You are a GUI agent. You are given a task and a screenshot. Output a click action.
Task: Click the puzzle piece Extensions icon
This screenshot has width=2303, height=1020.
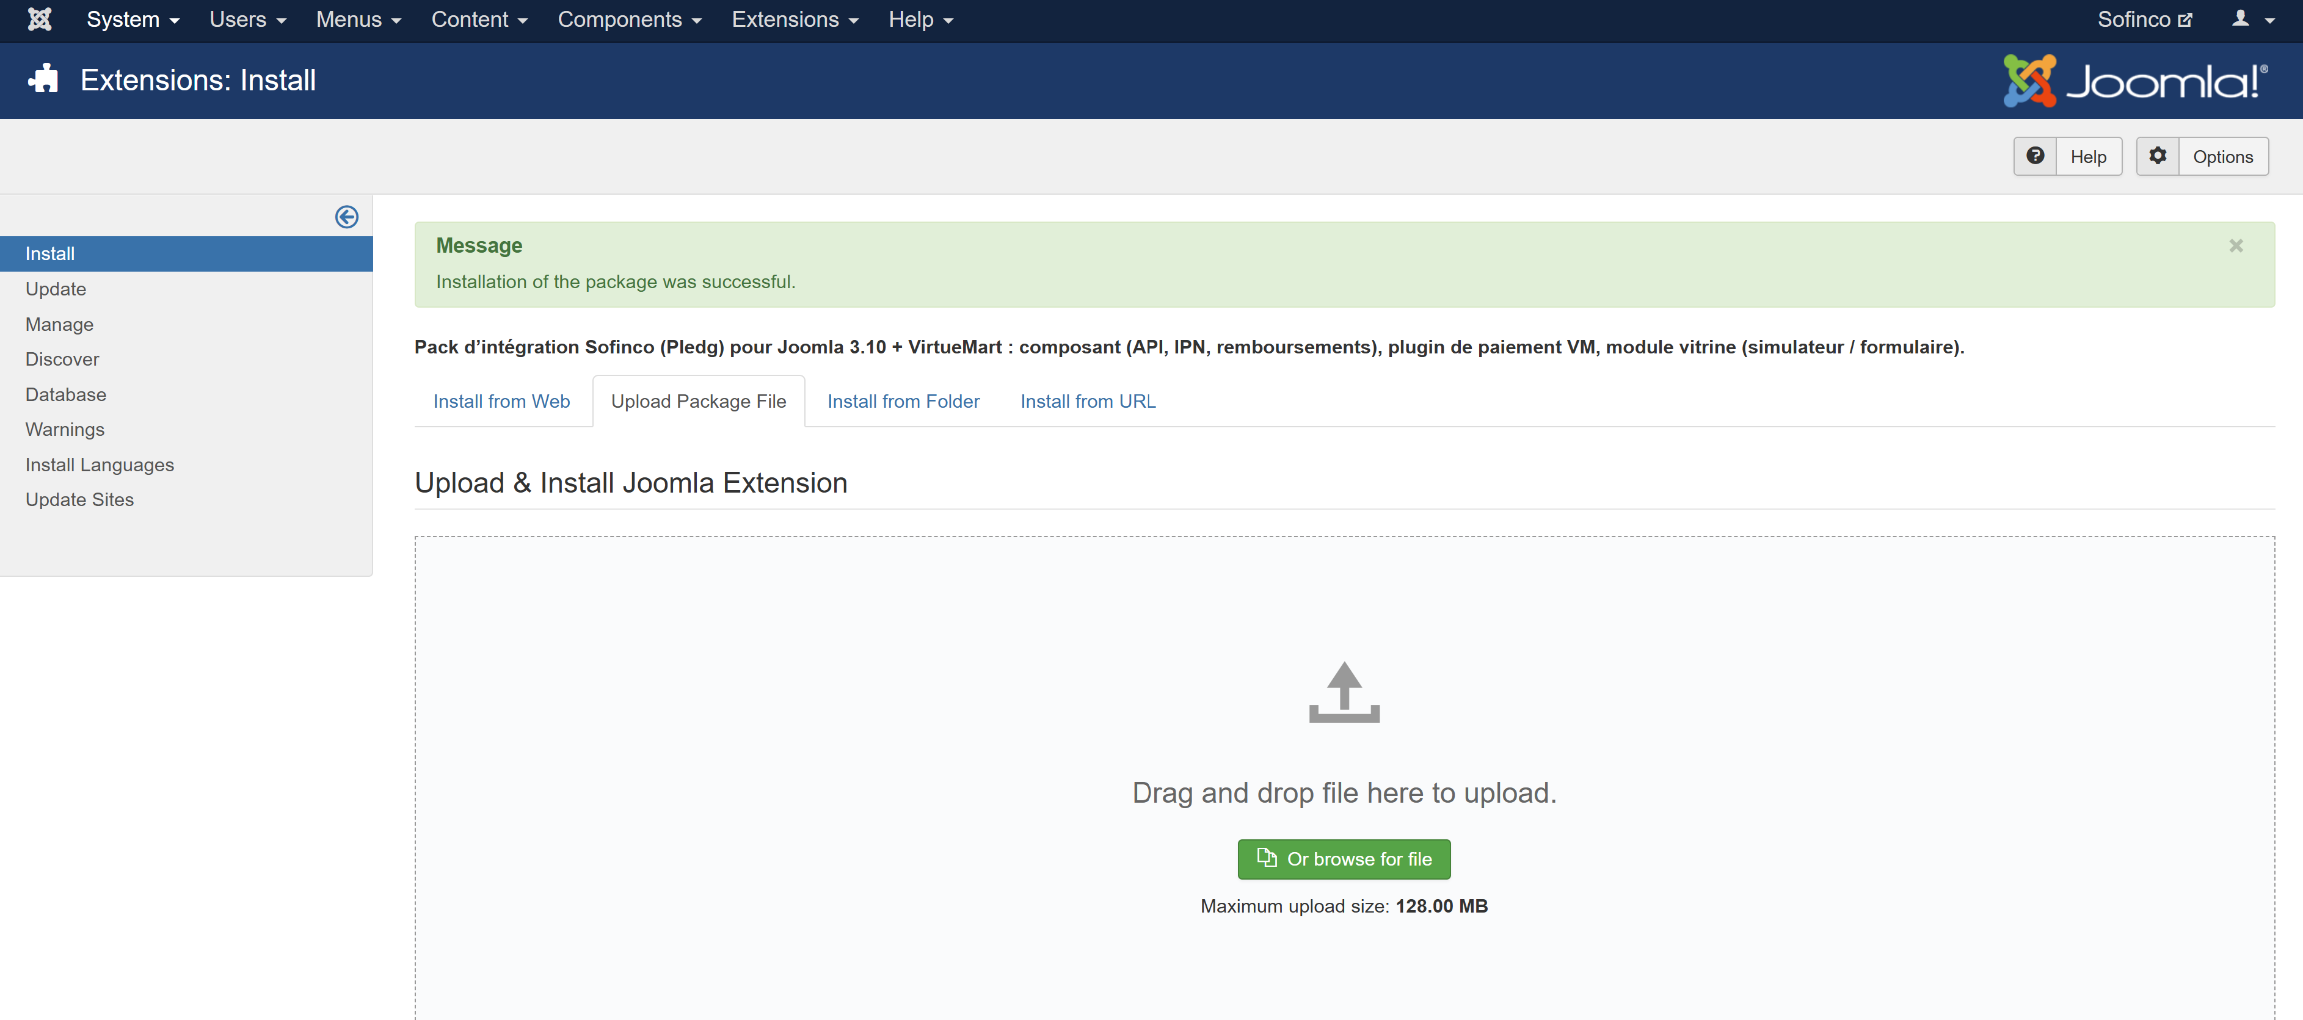point(43,79)
